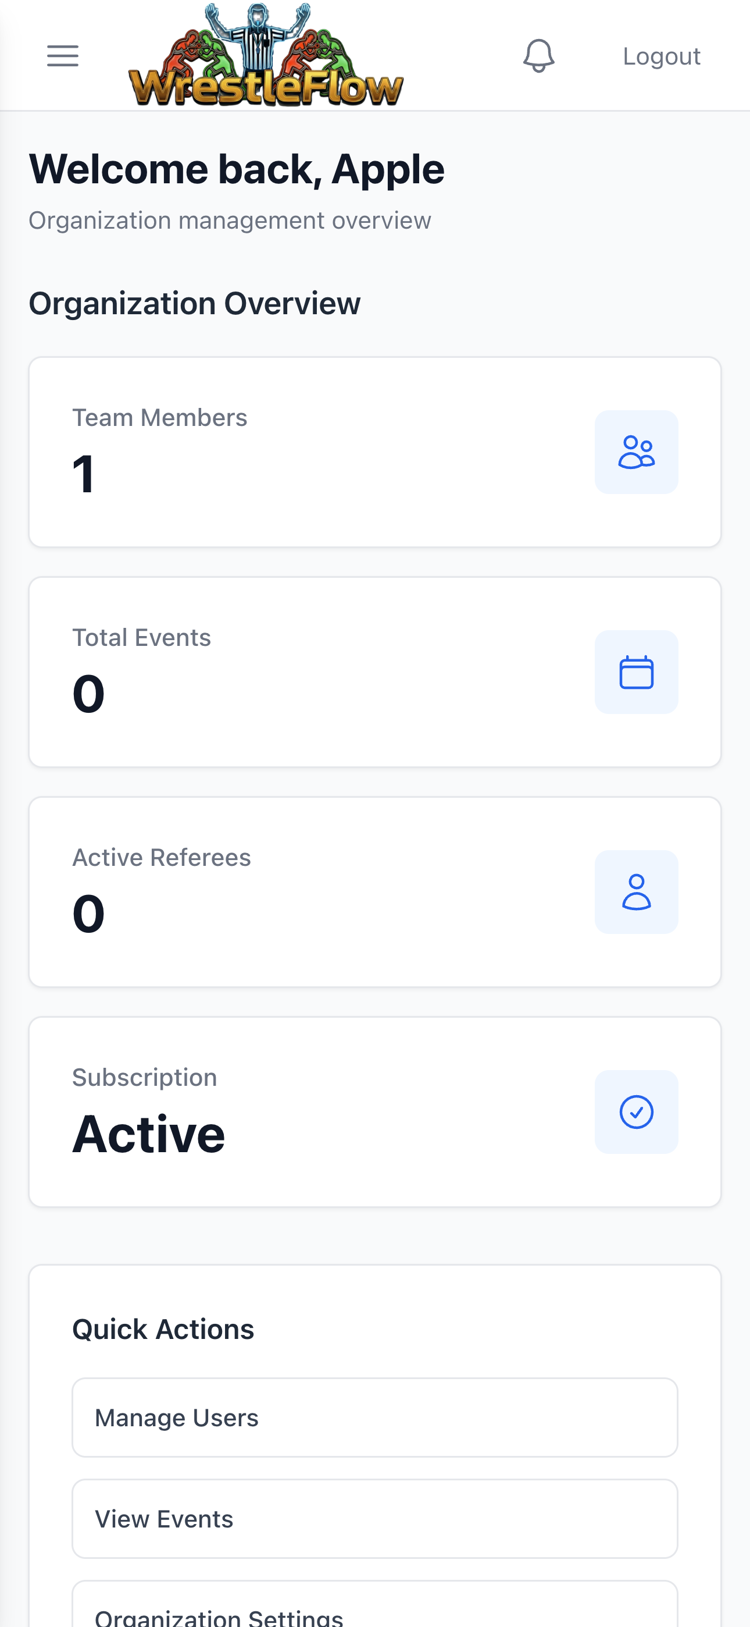The height and width of the screenshot is (1627, 750).
Task: Select the Subscription Active card
Action: (375, 1111)
